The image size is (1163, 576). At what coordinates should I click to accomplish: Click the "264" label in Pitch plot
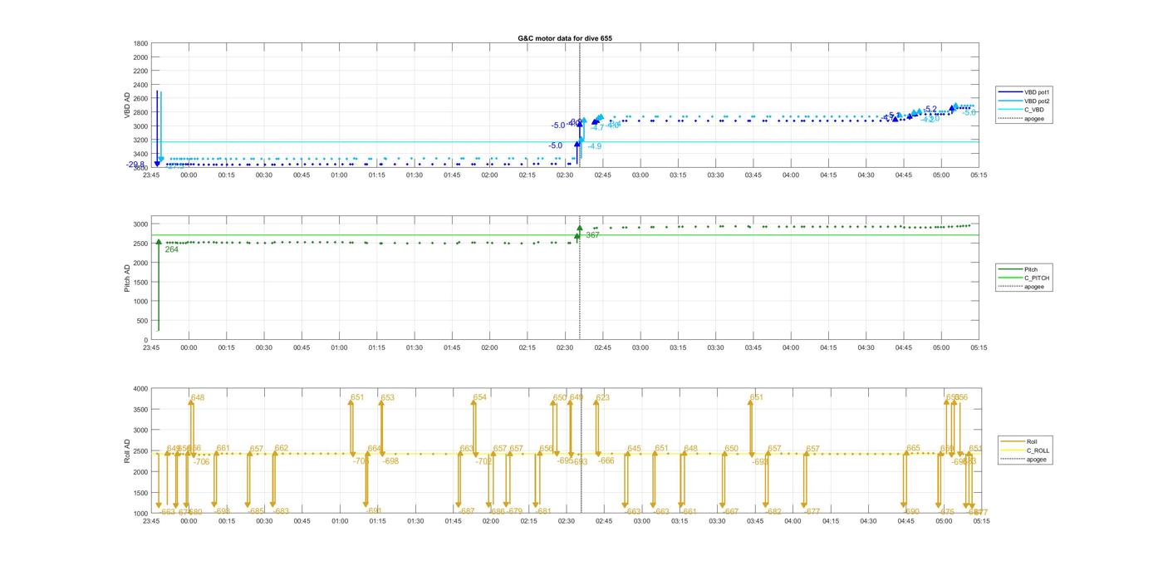point(172,249)
